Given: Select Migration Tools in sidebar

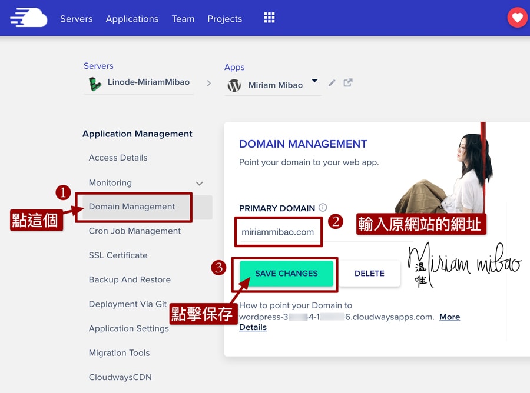Looking at the screenshot, I should pyautogui.click(x=119, y=353).
